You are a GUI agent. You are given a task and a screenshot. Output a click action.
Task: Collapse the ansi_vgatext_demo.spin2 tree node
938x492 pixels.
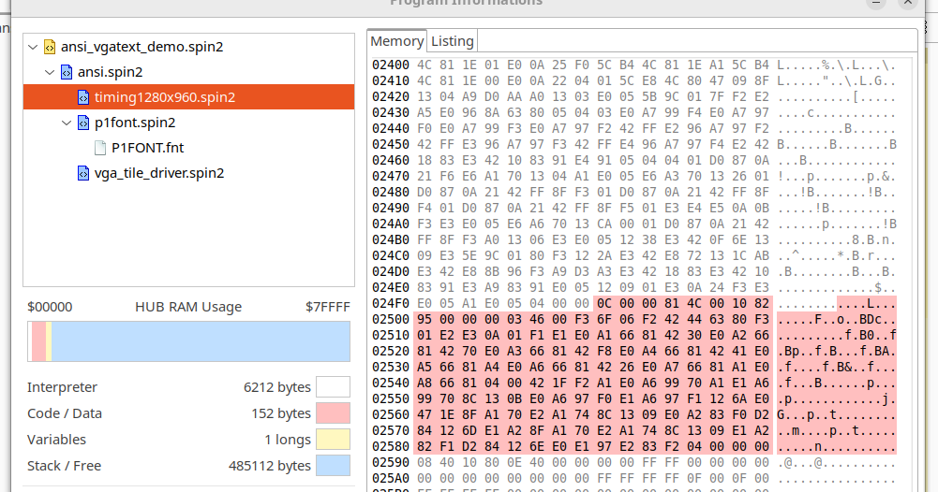(x=33, y=47)
